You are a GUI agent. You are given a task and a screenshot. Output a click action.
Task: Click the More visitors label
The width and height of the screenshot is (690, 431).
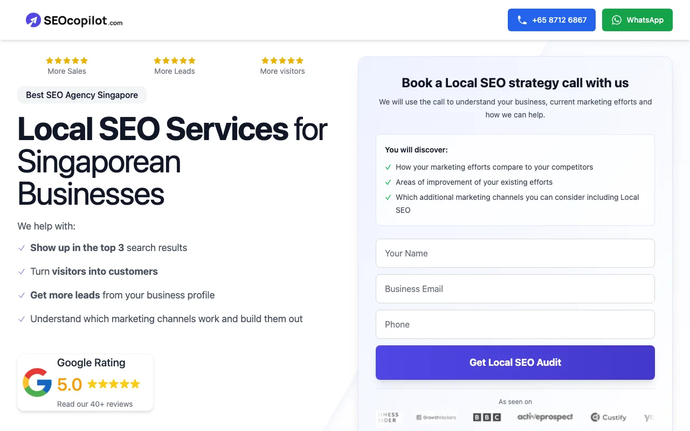(x=282, y=71)
